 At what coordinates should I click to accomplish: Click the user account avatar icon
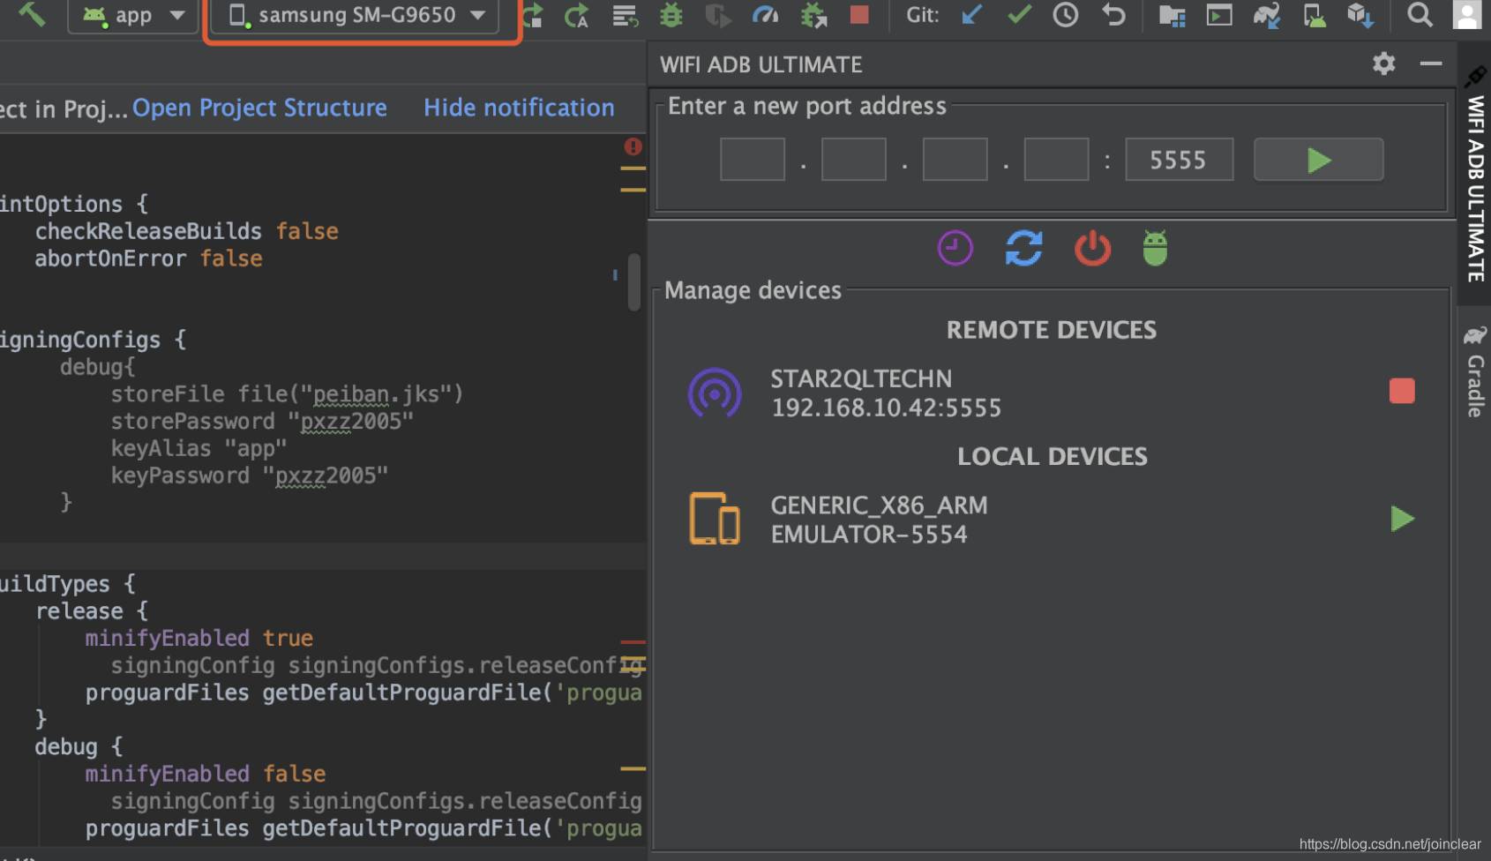[x=1466, y=14]
